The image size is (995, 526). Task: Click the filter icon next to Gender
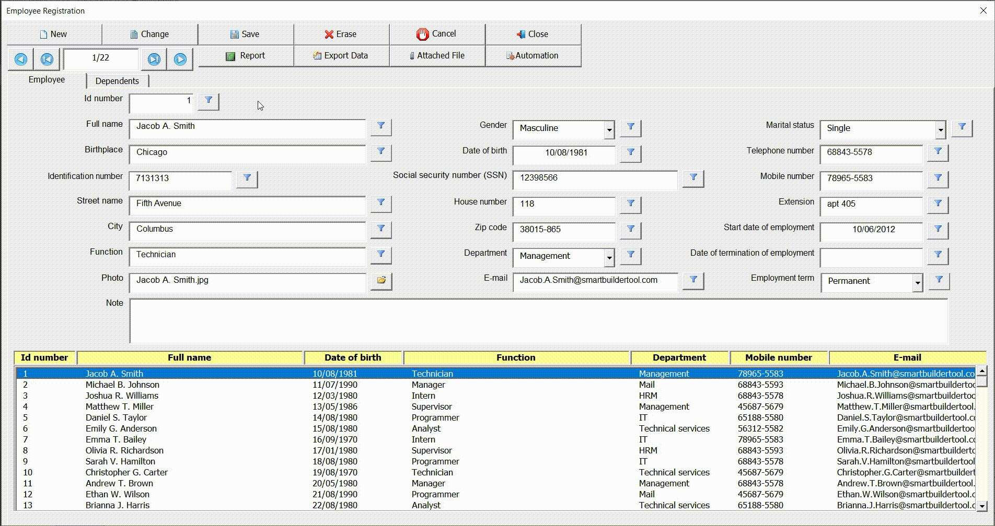tap(630, 128)
